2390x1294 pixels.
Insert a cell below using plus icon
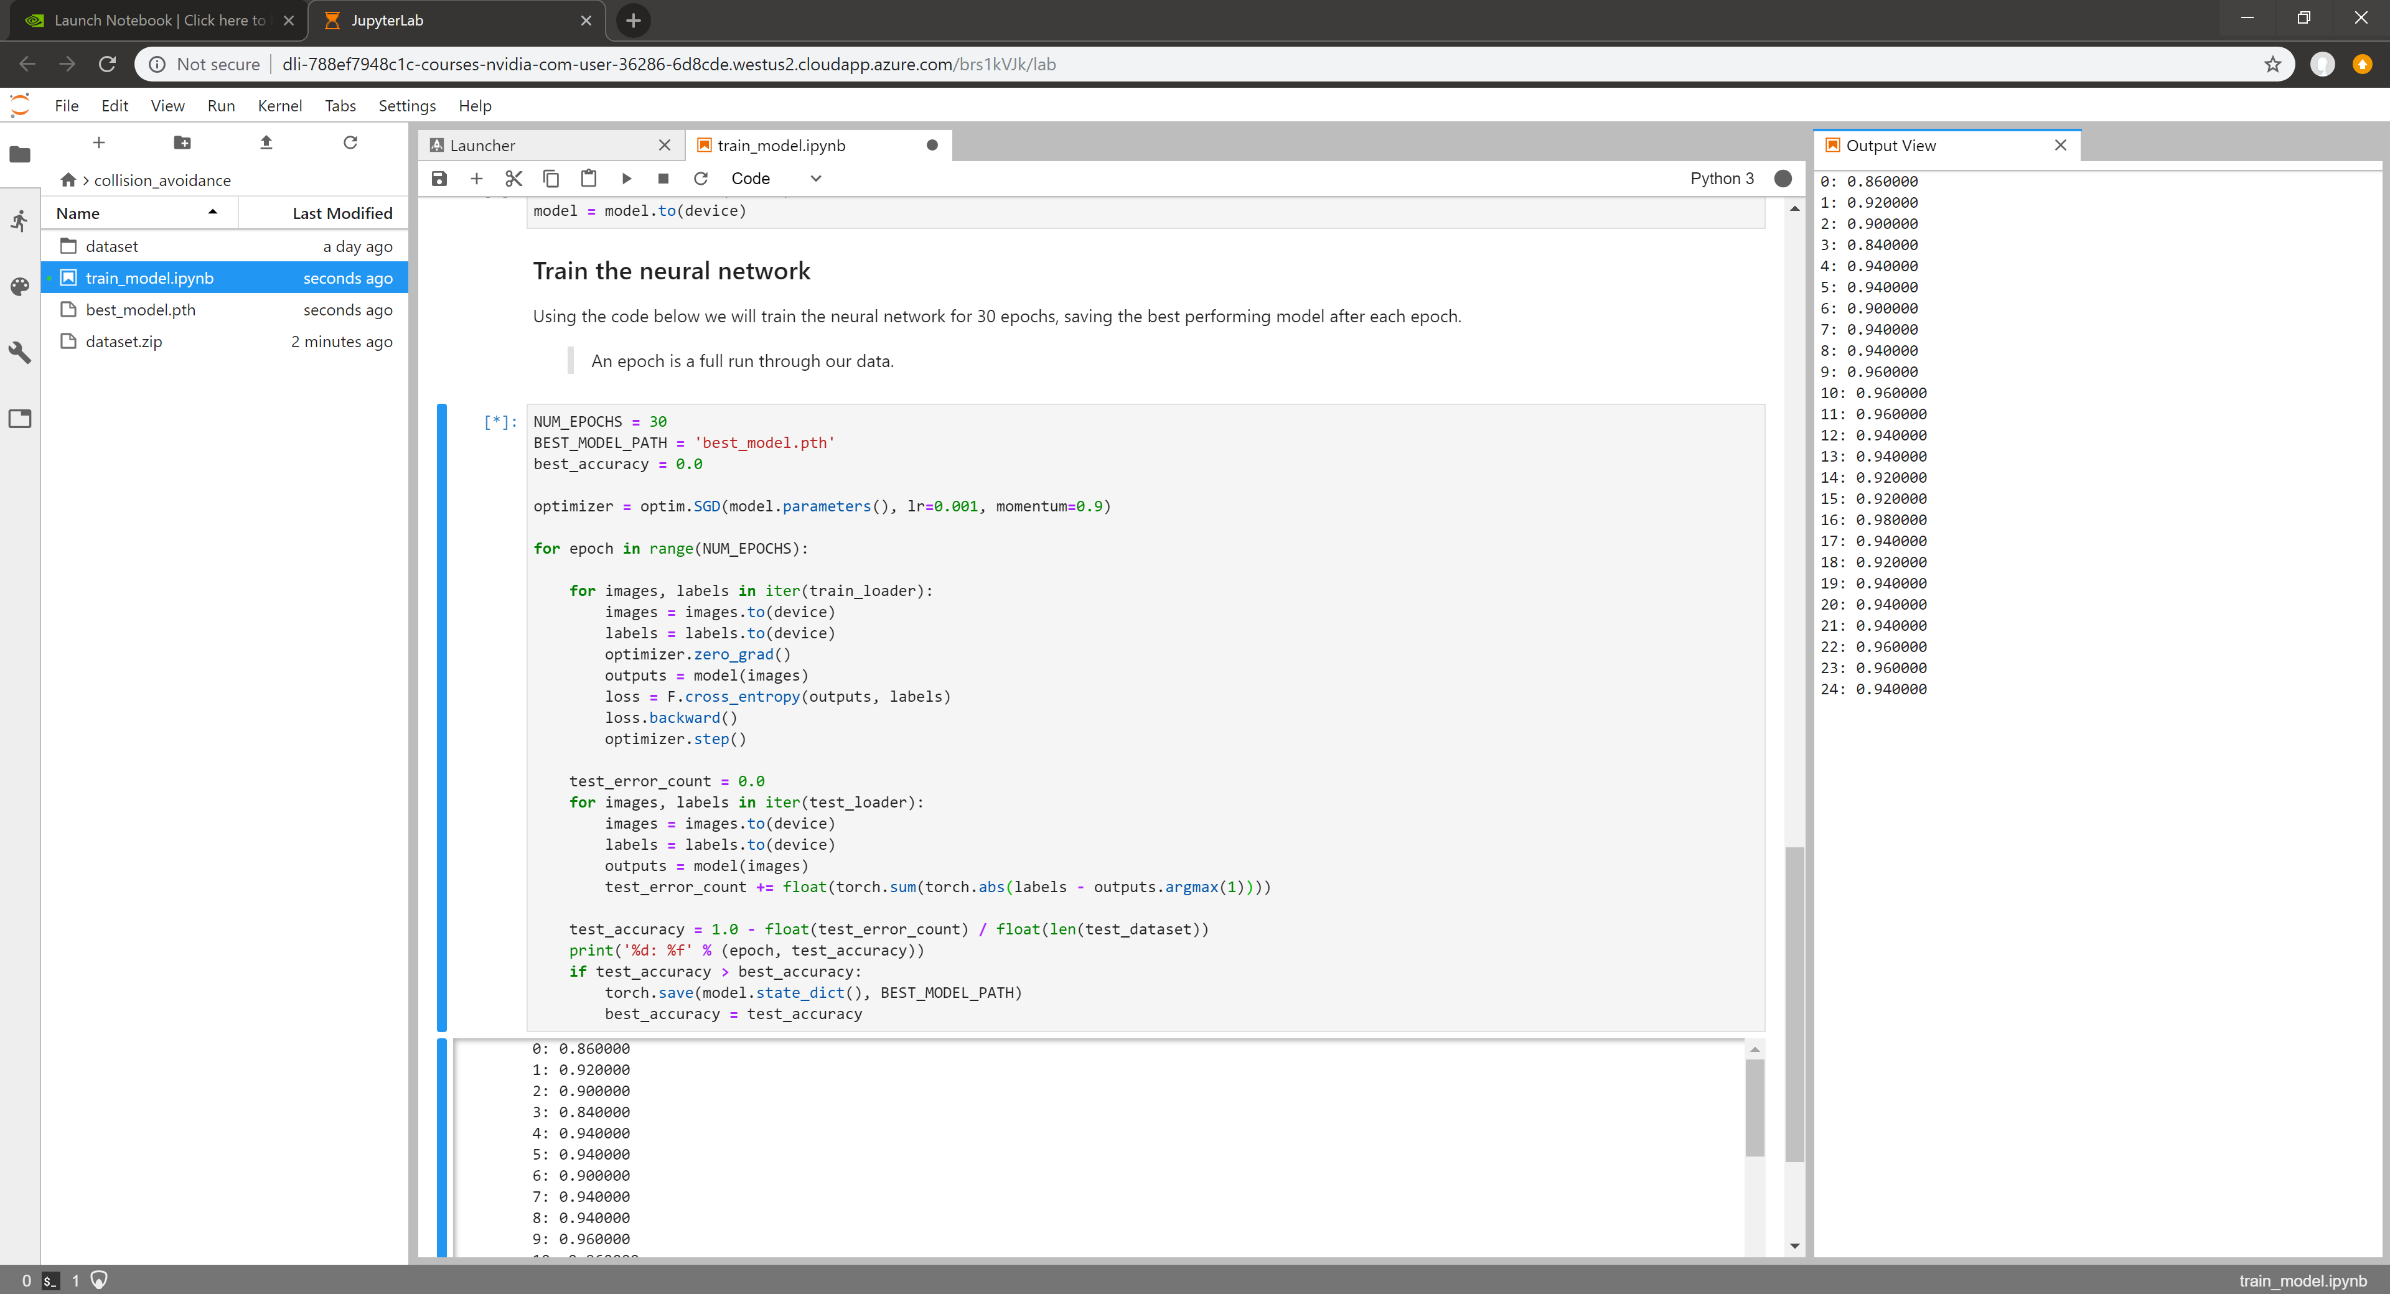tap(476, 178)
